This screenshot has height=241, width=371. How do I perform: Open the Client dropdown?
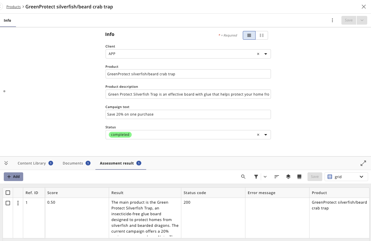tap(266, 54)
